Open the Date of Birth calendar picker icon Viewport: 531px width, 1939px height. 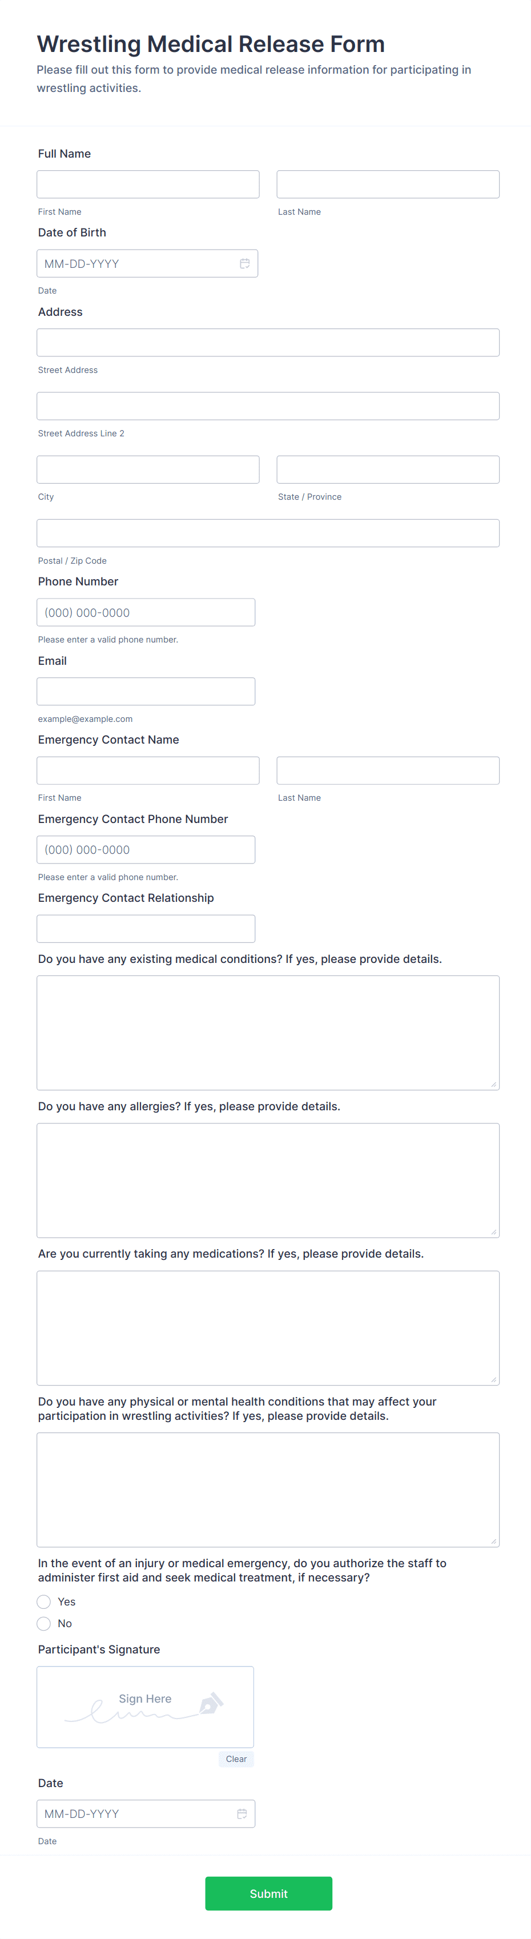point(245,263)
